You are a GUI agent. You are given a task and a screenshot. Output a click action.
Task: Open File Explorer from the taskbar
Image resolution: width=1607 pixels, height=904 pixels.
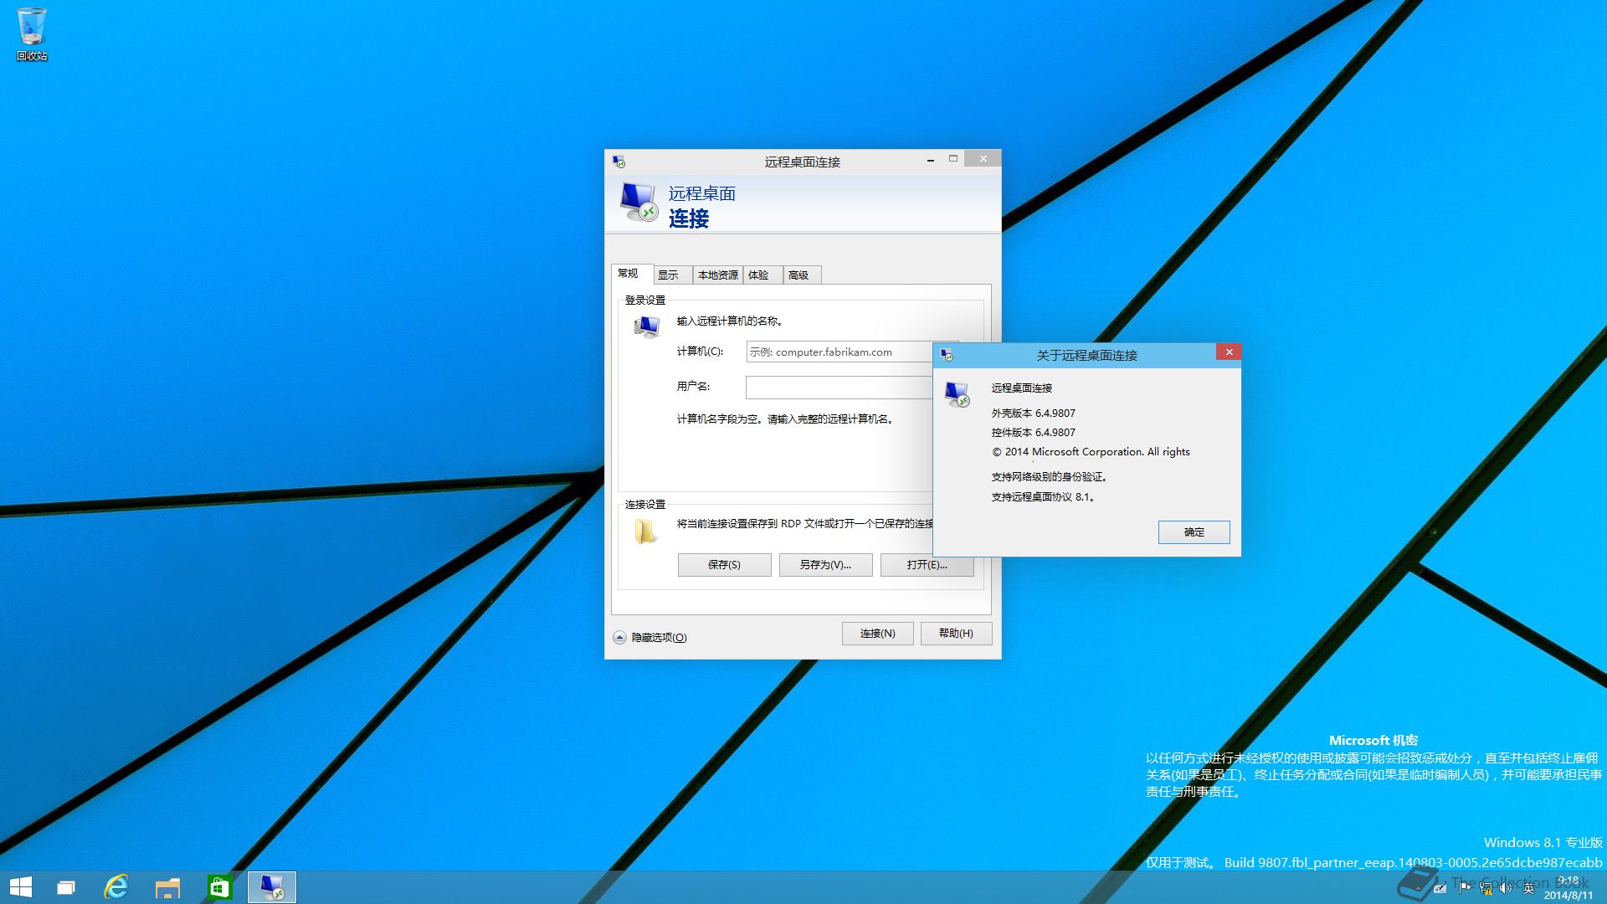167,887
